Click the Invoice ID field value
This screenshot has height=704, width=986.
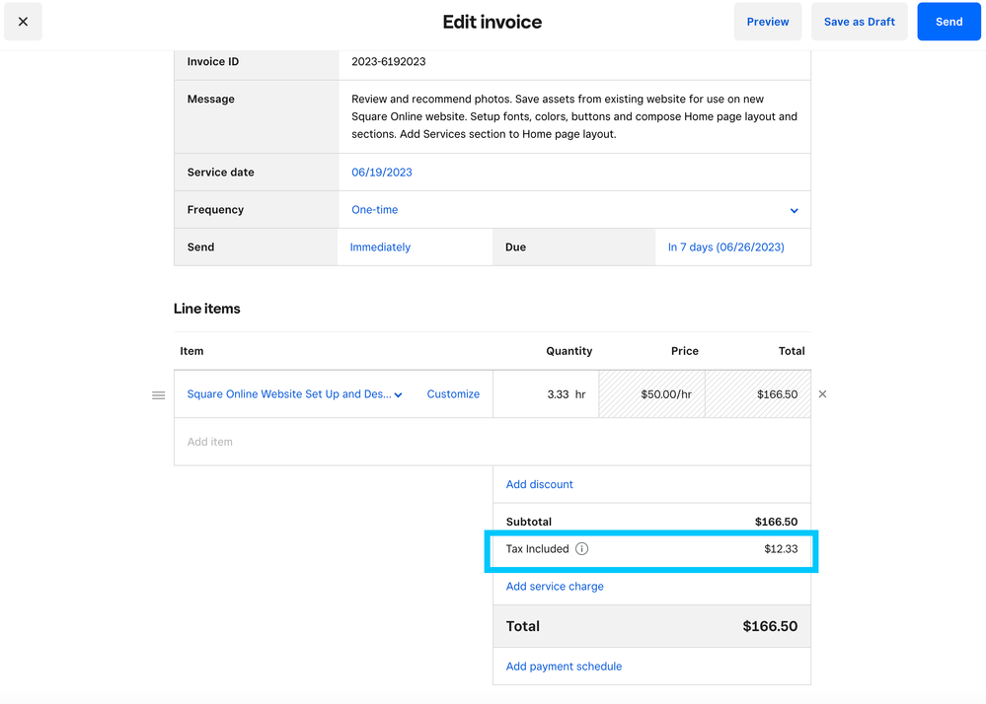tap(389, 62)
